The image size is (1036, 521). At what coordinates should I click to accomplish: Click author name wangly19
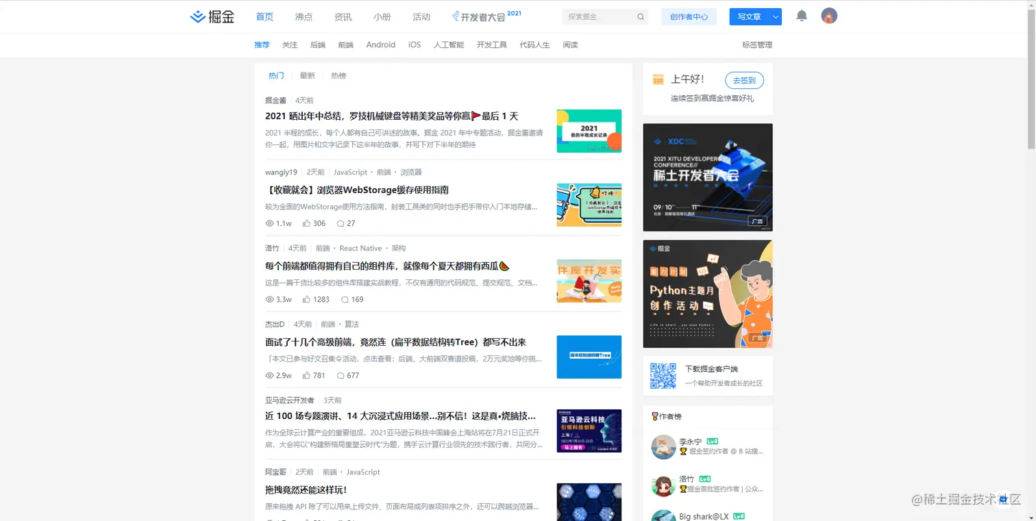pyautogui.click(x=281, y=173)
